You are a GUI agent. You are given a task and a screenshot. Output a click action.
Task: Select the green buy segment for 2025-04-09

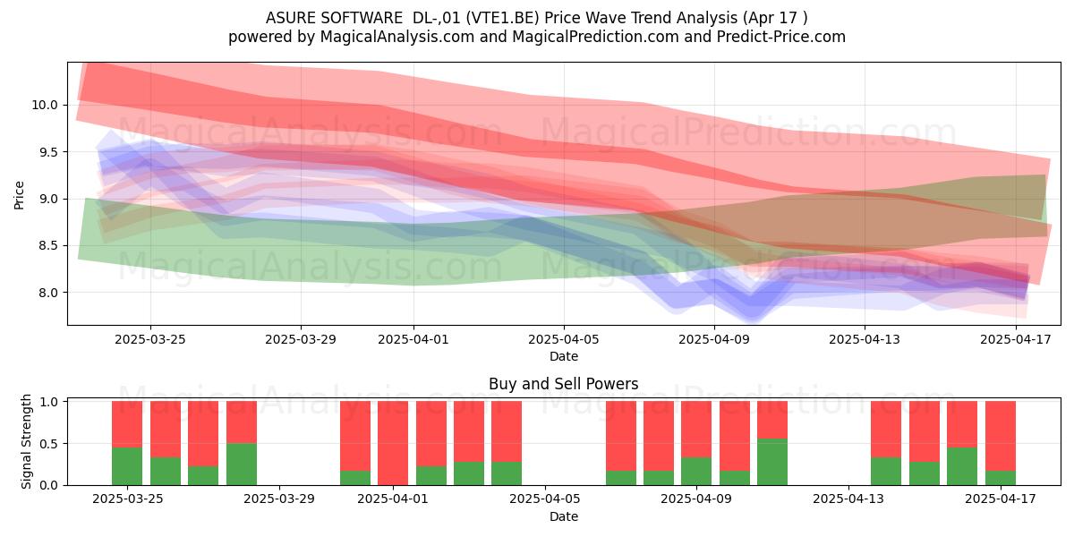click(x=696, y=471)
